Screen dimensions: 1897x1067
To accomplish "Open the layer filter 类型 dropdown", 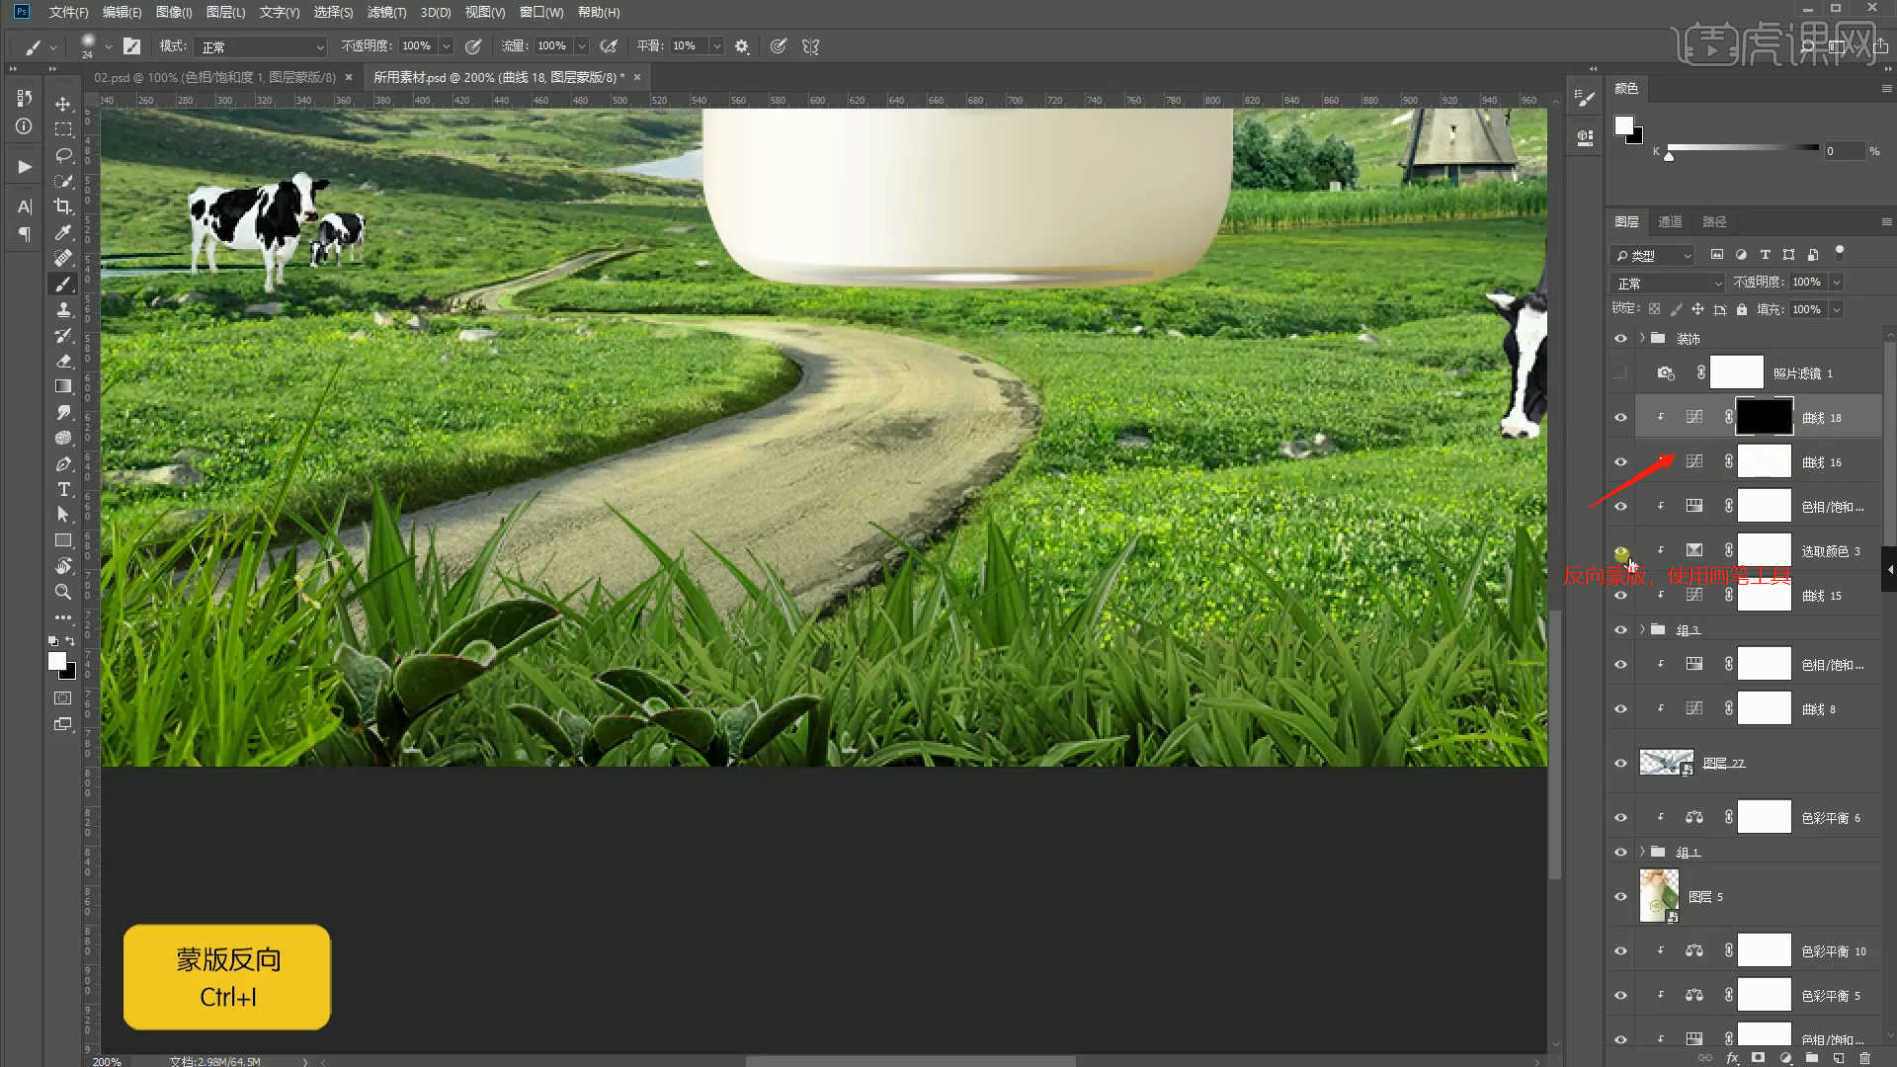I will pos(1652,255).
